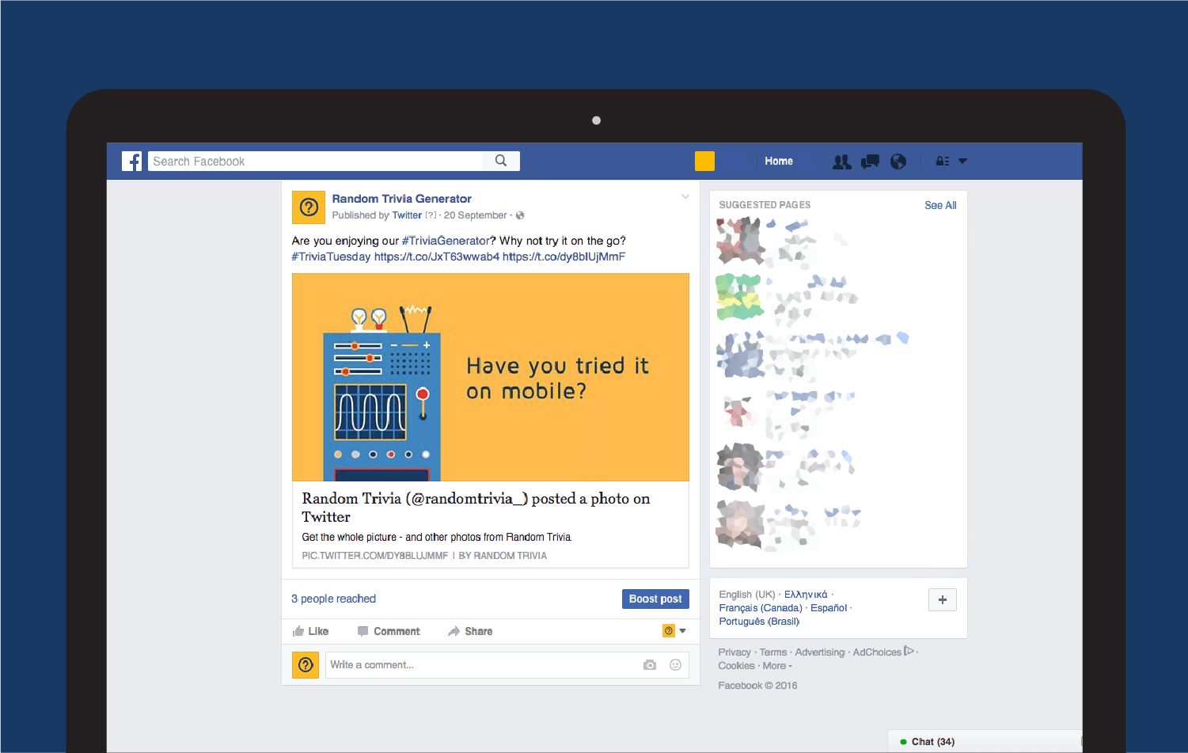Open emoji sticker picker in comment box

click(675, 665)
